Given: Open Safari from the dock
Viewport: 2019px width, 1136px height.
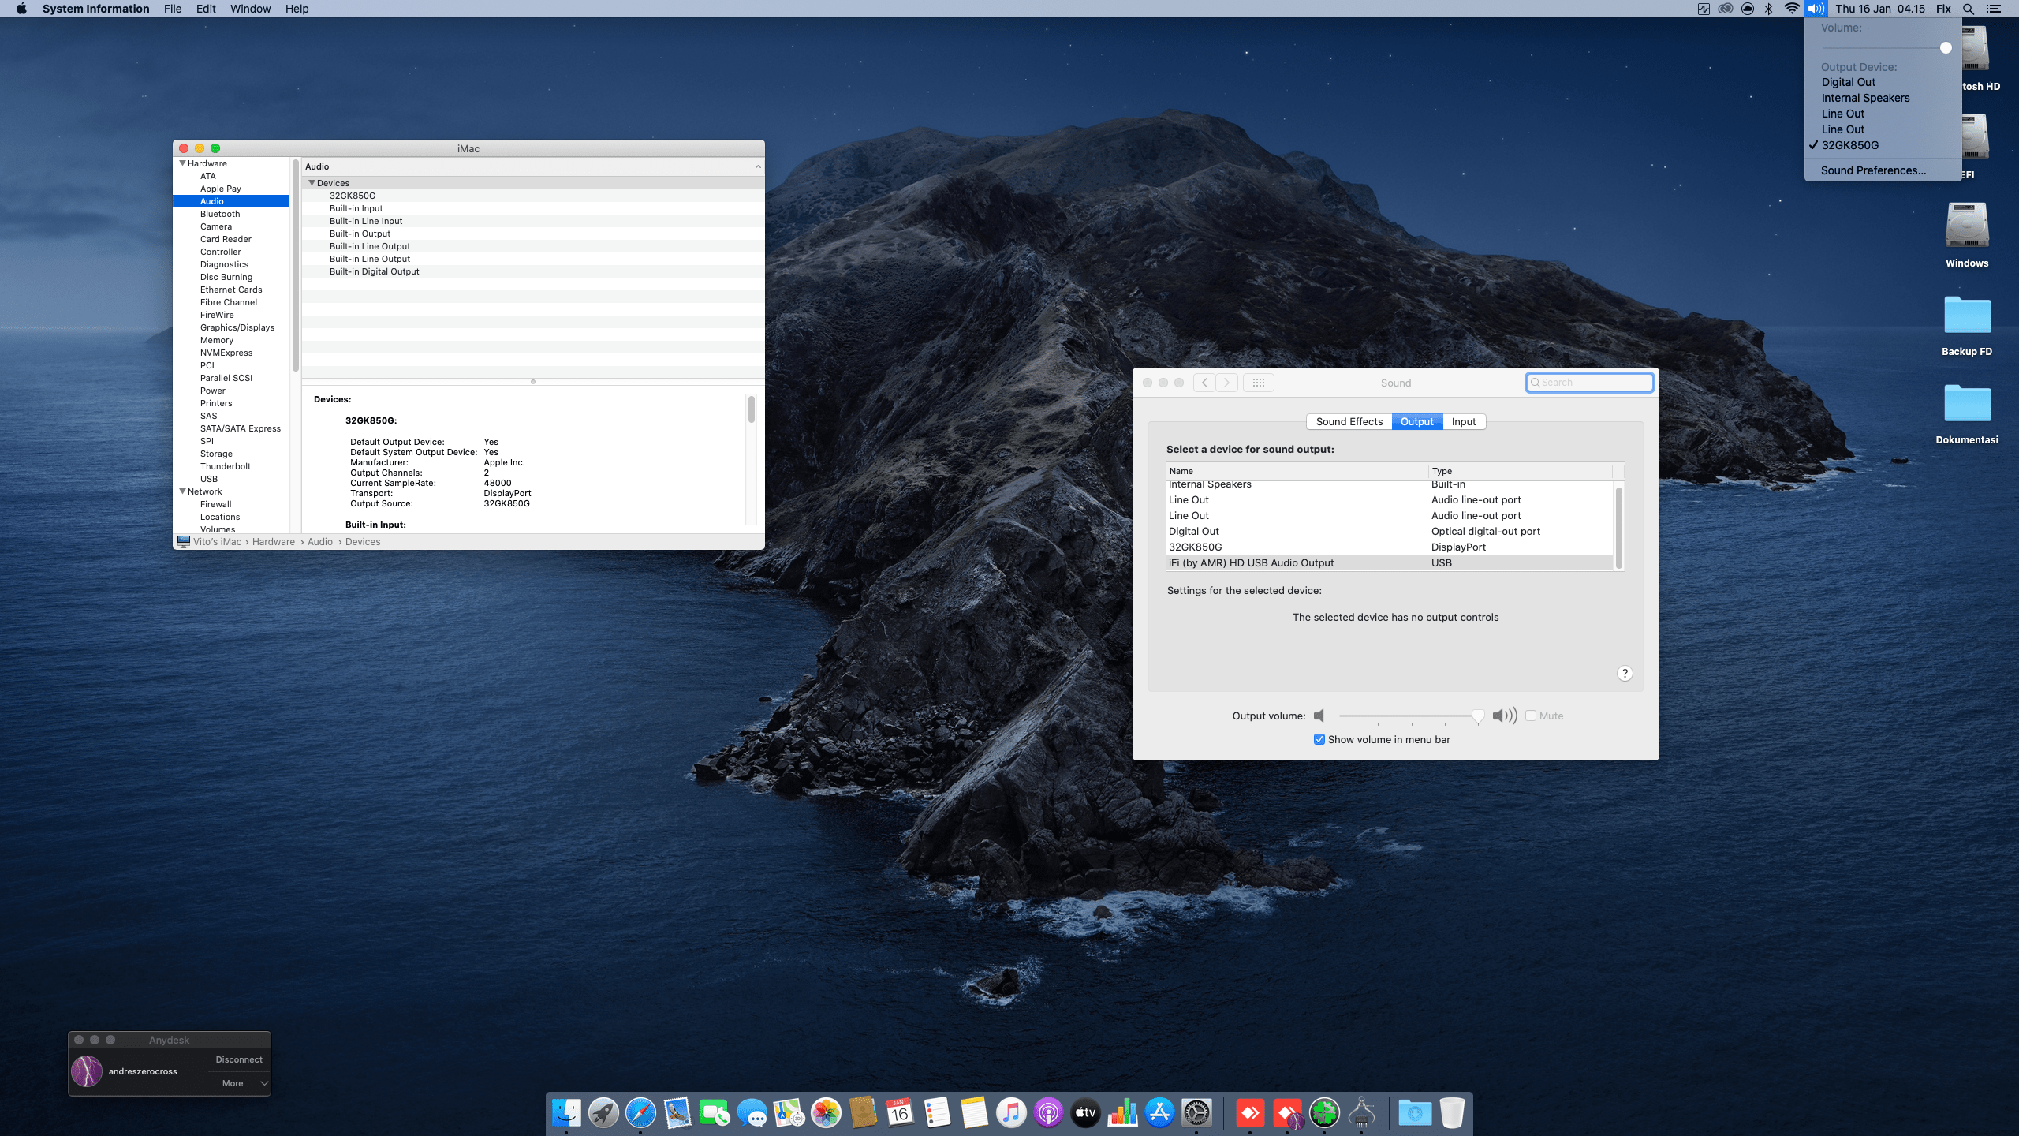Looking at the screenshot, I should [x=640, y=1113].
